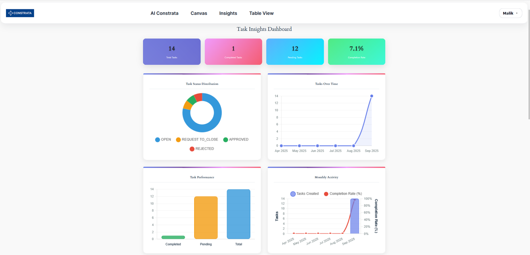Screen dimensions: 530x255
Task: Switch to the Canvas tab
Action: click(199, 13)
